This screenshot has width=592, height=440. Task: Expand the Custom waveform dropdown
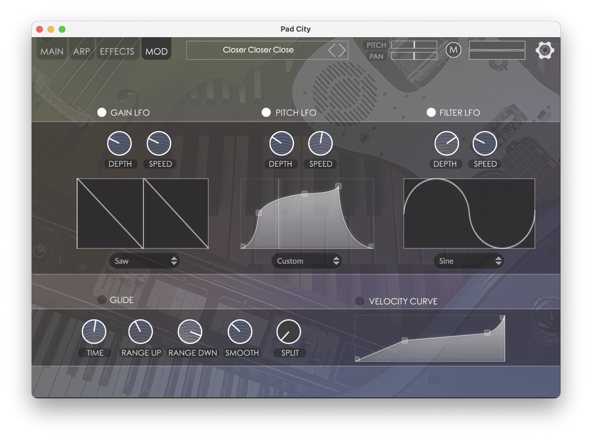click(307, 261)
